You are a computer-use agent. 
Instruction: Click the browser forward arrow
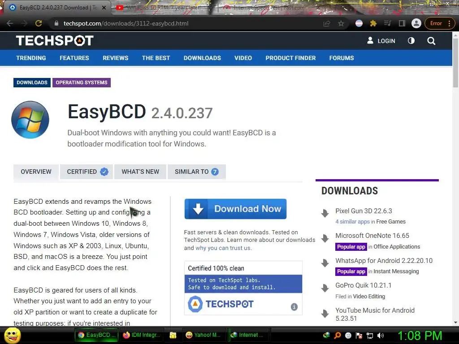pos(24,23)
